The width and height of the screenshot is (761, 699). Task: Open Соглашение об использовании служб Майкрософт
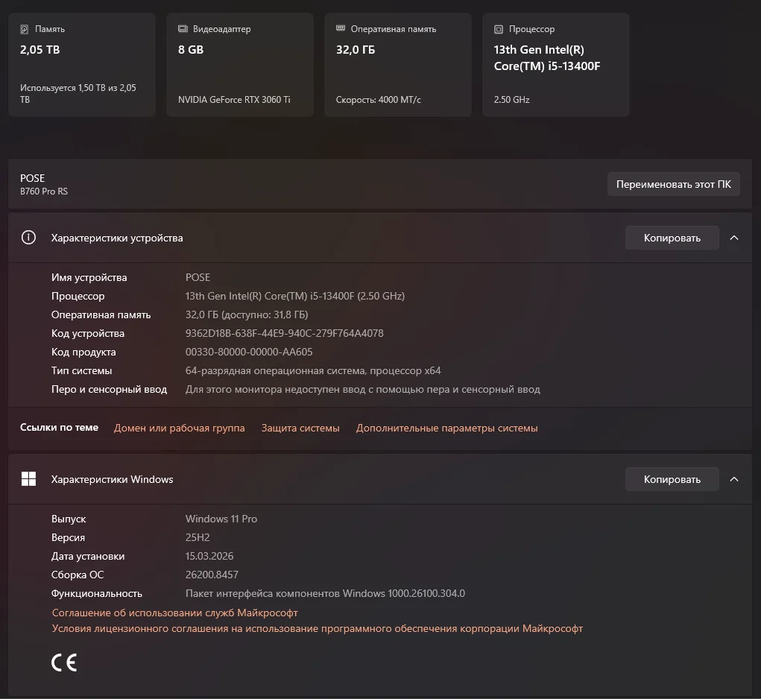(x=174, y=613)
